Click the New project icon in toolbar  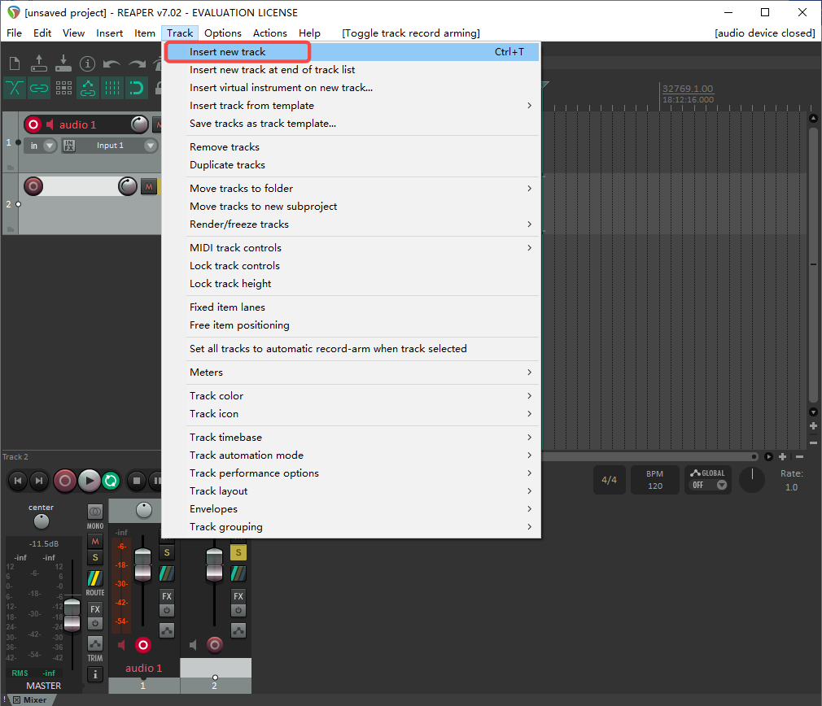[x=15, y=63]
